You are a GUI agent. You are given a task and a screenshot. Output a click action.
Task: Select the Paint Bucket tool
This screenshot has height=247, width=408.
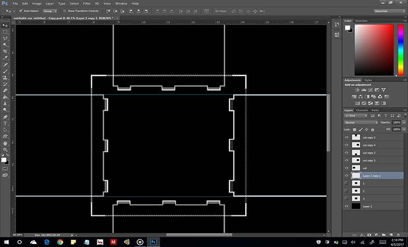tap(5, 97)
